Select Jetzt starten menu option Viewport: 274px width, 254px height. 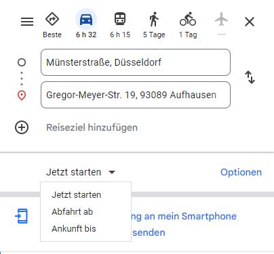(77, 195)
